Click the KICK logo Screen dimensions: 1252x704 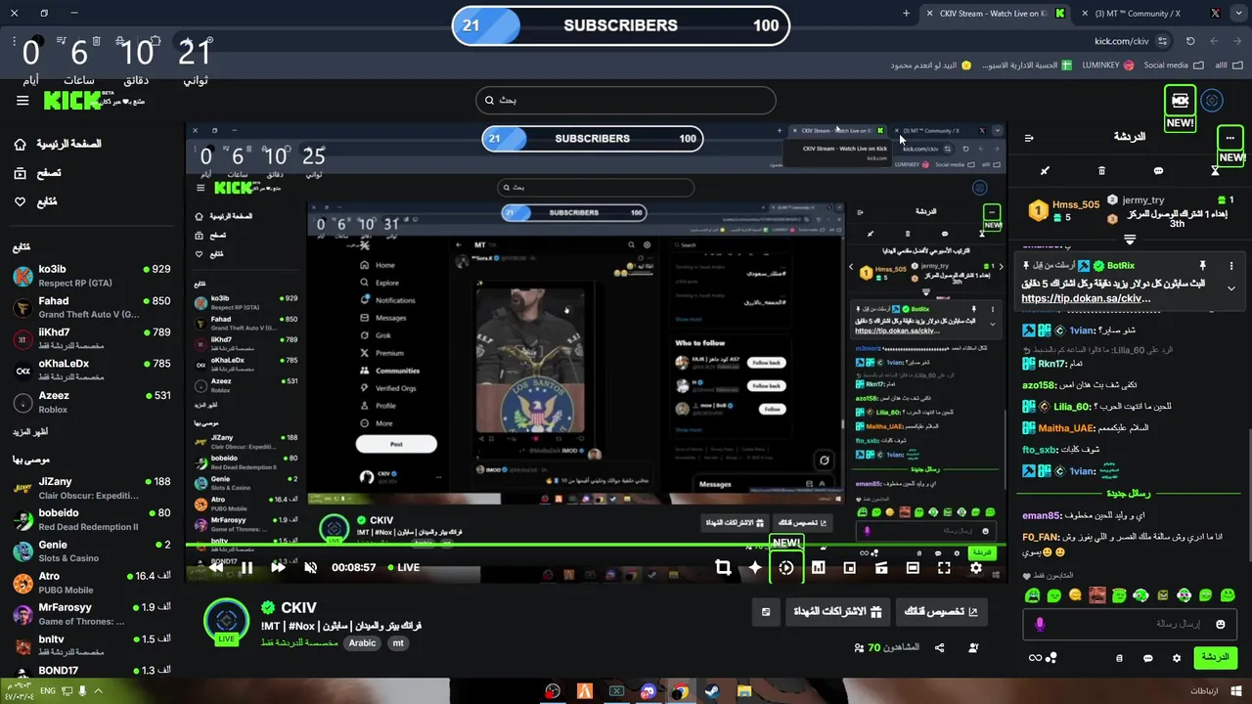73,100
